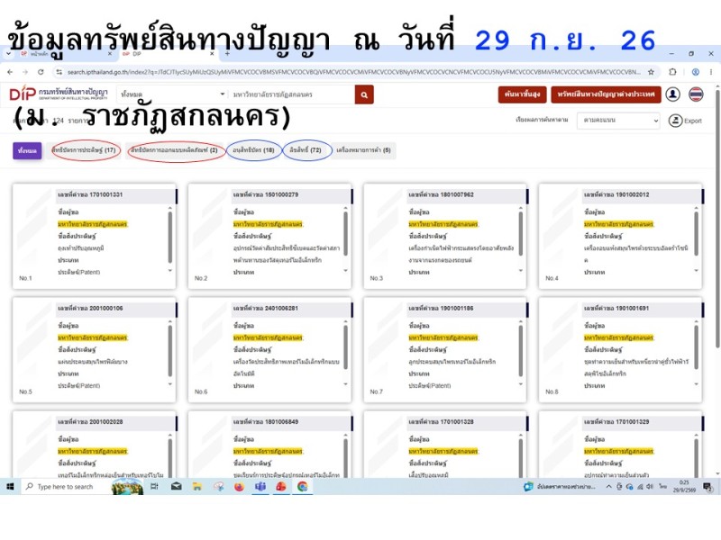Image resolution: width=721 pixels, height=540 pixels.
Task: Switch to the first browser tab
Action: [64, 54]
